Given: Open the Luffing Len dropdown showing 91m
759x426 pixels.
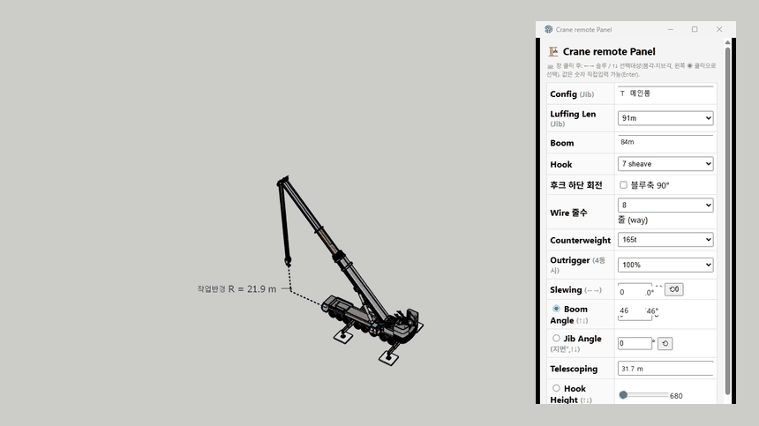Looking at the screenshot, I should point(665,118).
